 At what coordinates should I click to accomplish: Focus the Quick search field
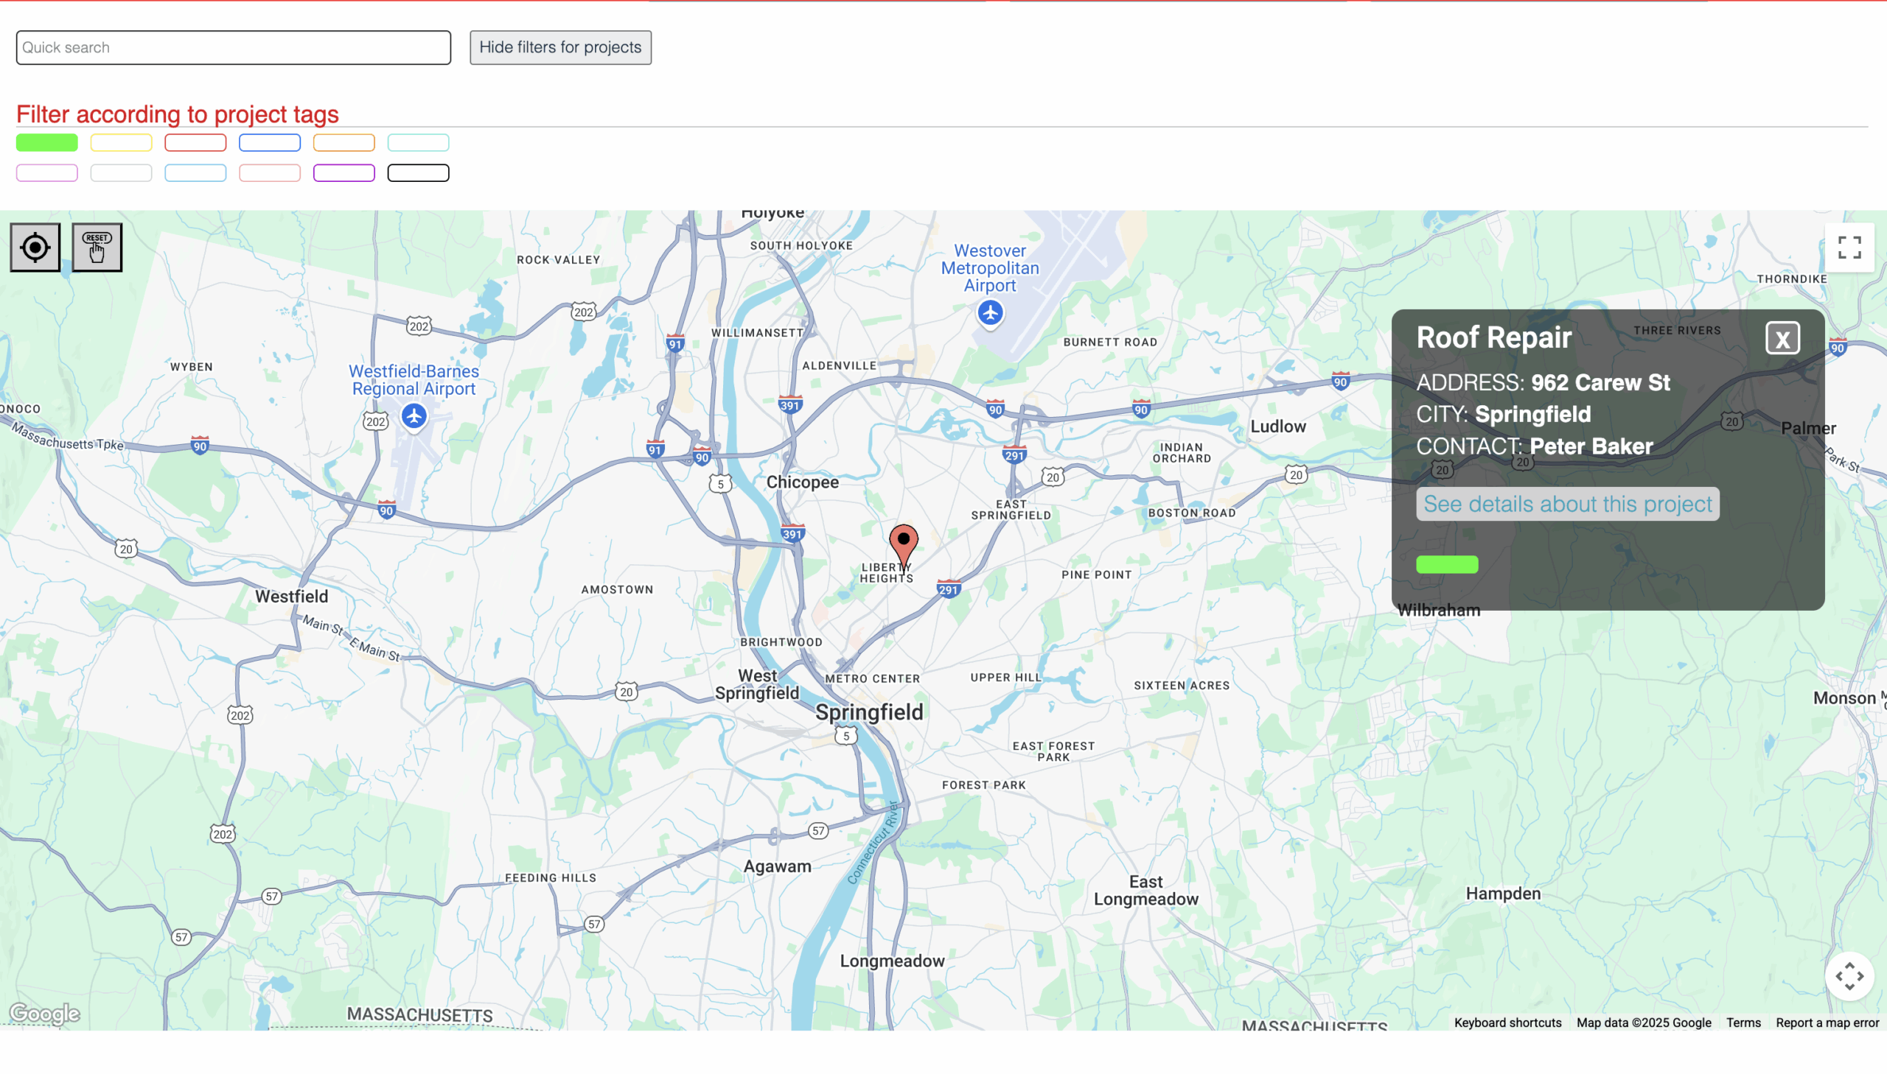233,47
